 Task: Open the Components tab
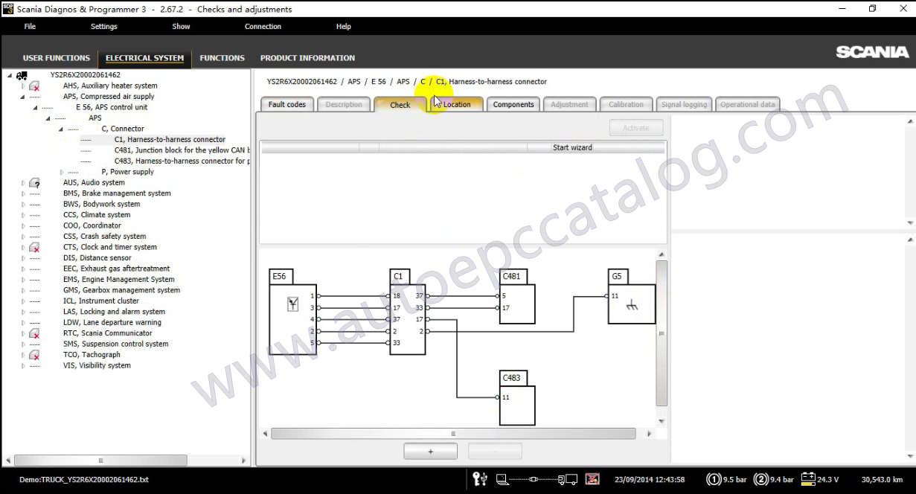click(513, 105)
